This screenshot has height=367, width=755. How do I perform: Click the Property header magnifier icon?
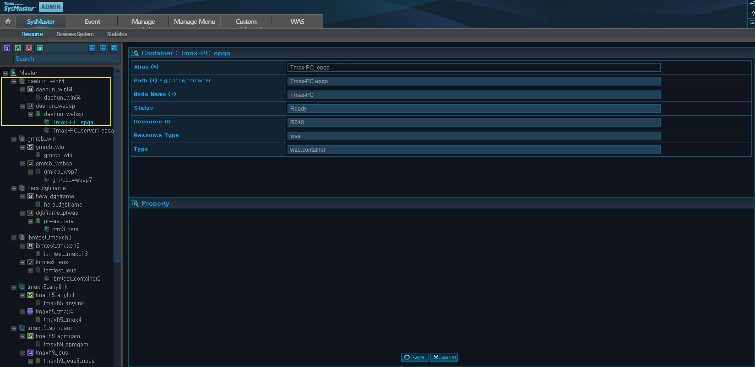[x=135, y=203]
